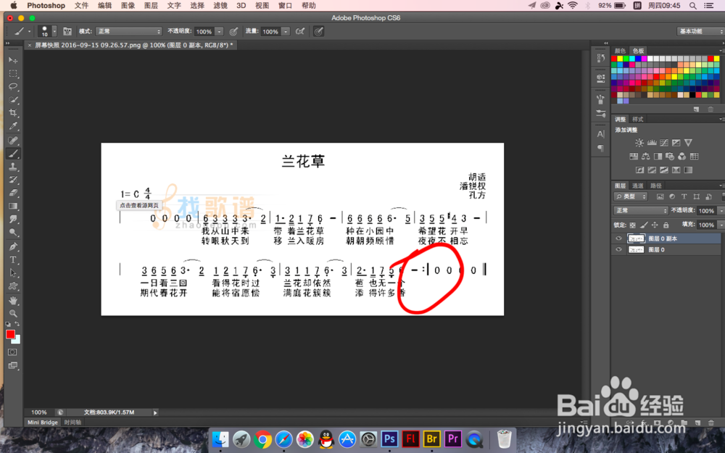725x453 pixels.
Task: Toggle pressure for opacity button
Action: point(234,31)
